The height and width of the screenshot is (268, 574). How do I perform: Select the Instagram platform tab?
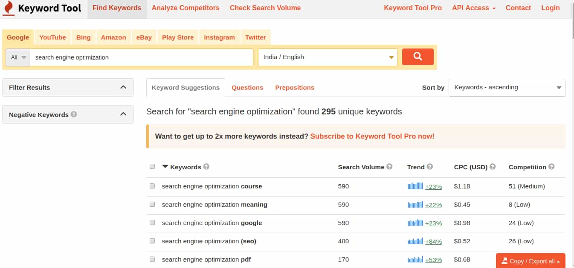click(x=219, y=37)
